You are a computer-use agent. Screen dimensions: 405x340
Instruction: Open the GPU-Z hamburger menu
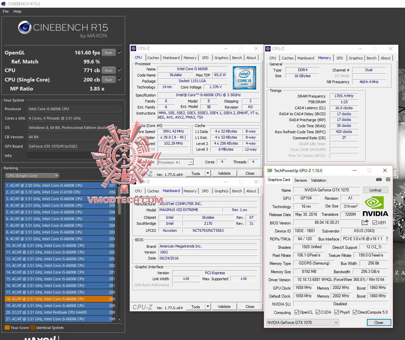pos(388,179)
